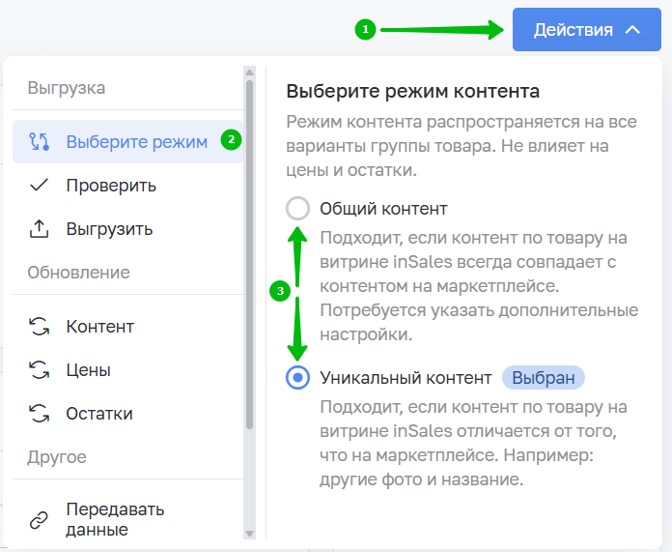672x552 pixels.
Task: Choose Проверить from the actions menu
Action: (x=111, y=186)
